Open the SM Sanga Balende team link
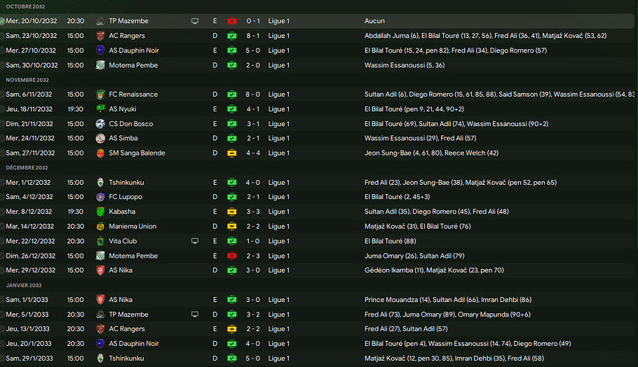The height and width of the screenshot is (367, 638). [x=136, y=153]
